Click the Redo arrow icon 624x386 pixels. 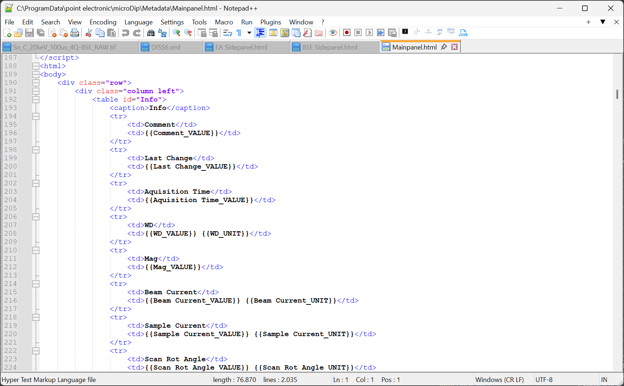[x=137, y=33]
